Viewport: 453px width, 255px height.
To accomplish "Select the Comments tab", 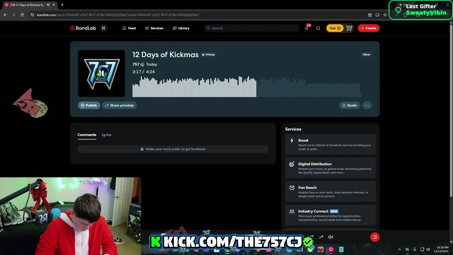I will [x=87, y=135].
